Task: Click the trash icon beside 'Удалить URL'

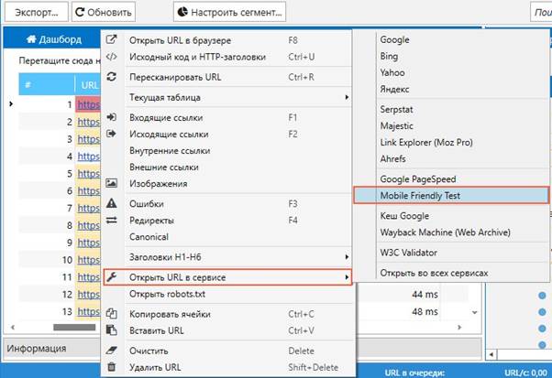Action: pos(112,366)
